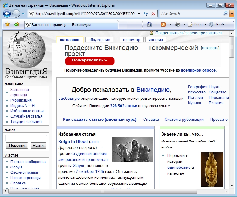Expand the toolbar overflow chevron
Image resolution: width=237 pixels, height=197 pixels.
coord(232,22)
